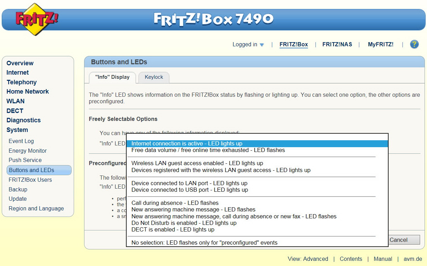427x266 pixels.
Task: Visit the avm.de footer link
Action: [x=413, y=259]
